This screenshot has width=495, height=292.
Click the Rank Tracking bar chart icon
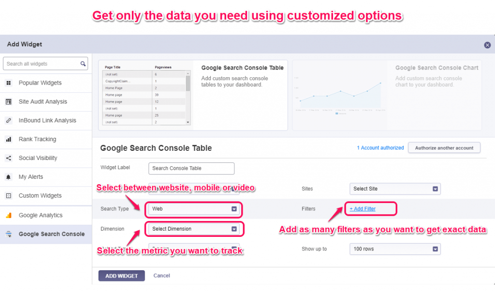[8, 140]
